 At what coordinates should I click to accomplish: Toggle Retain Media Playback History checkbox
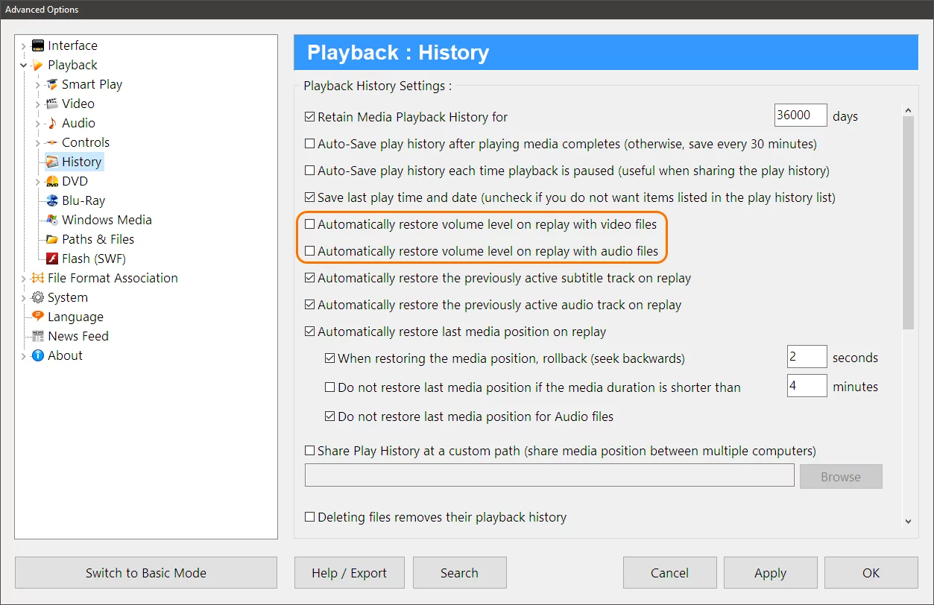coord(310,117)
